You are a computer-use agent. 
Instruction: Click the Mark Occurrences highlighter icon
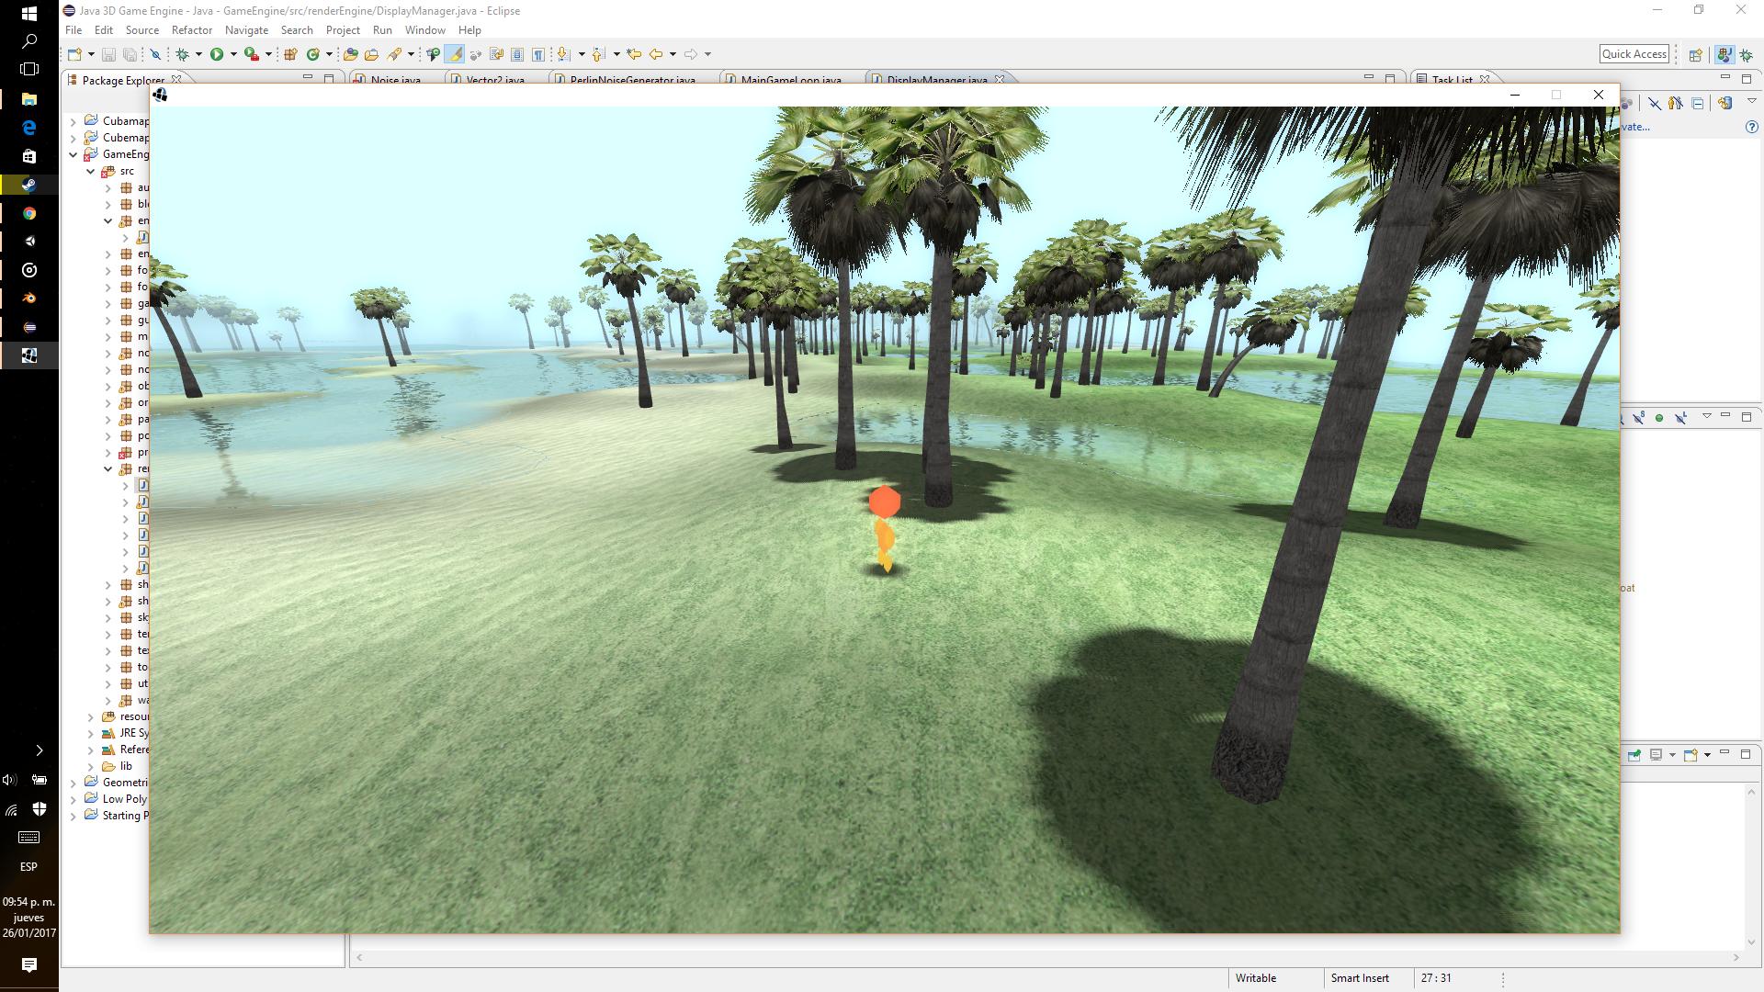coord(456,54)
